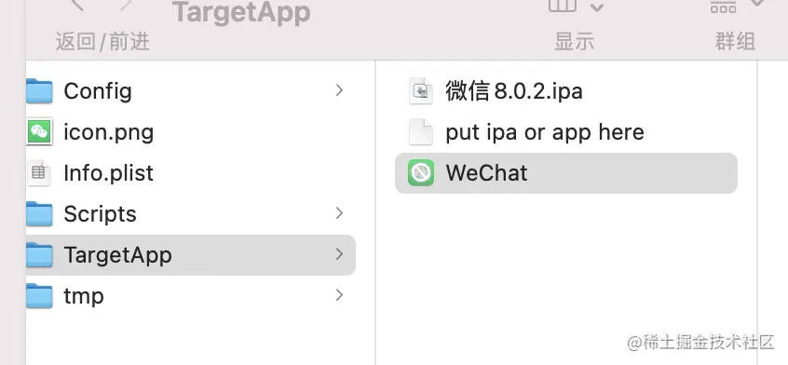Expand the Scripts folder chevron

pyautogui.click(x=340, y=213)
